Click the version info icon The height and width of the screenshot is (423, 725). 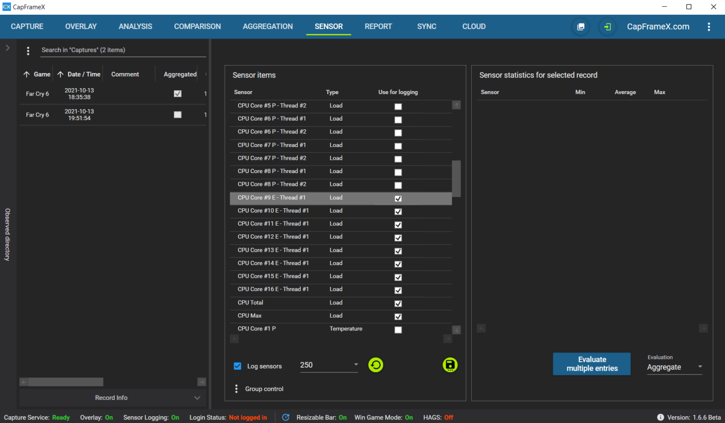tap(660, 418)
